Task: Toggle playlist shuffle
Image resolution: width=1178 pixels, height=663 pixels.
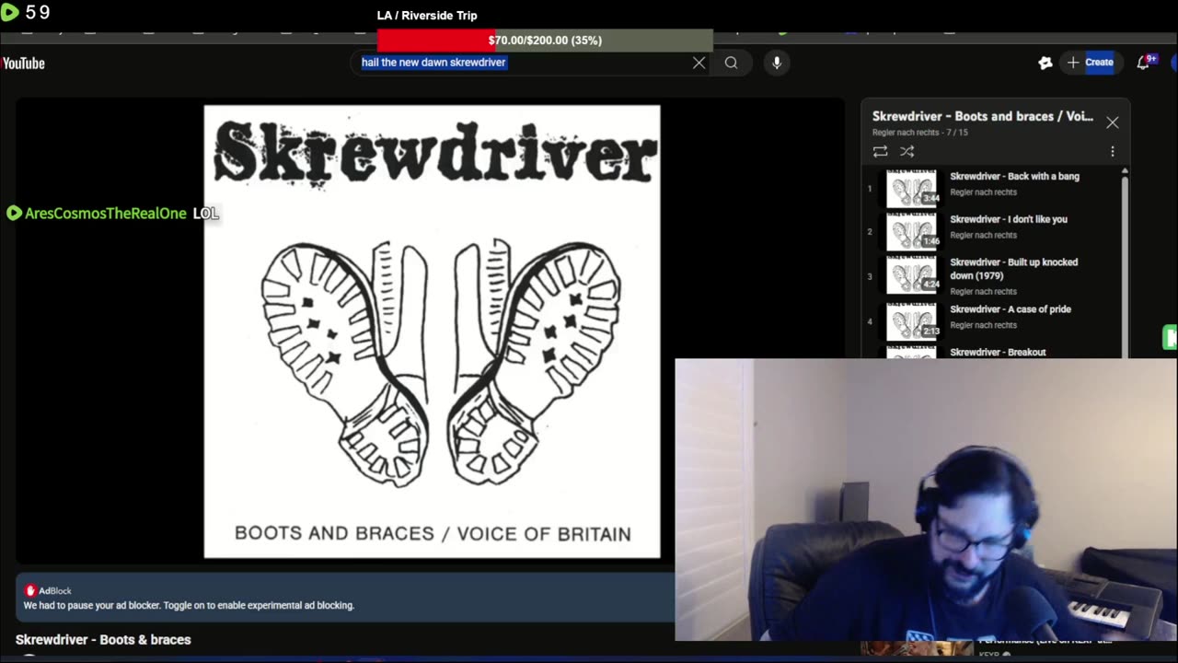Action: [907, 151]
